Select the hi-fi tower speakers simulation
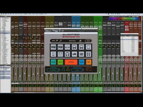143x107 pixels. pos(88,54)
